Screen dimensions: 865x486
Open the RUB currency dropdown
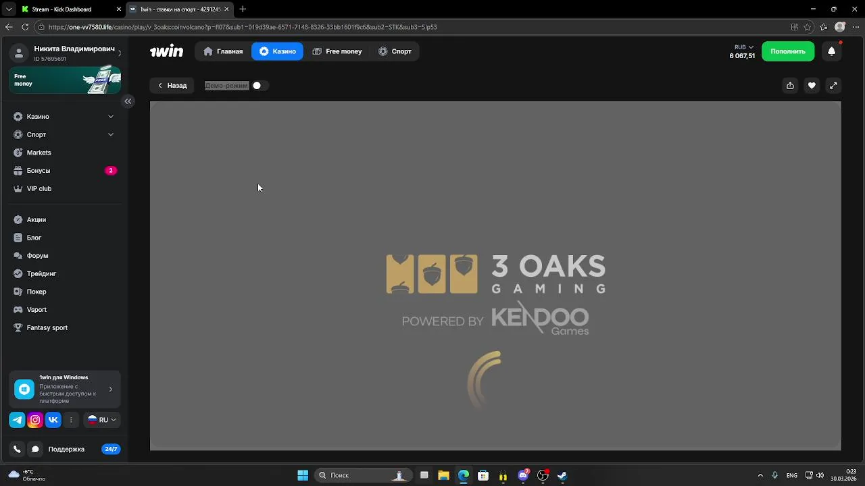743,47
